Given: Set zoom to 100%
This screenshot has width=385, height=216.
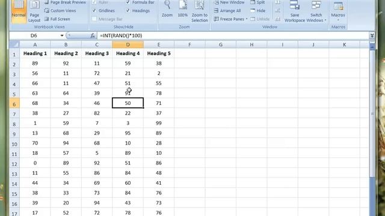Looking at the screenshot, I should pos(183,10).
